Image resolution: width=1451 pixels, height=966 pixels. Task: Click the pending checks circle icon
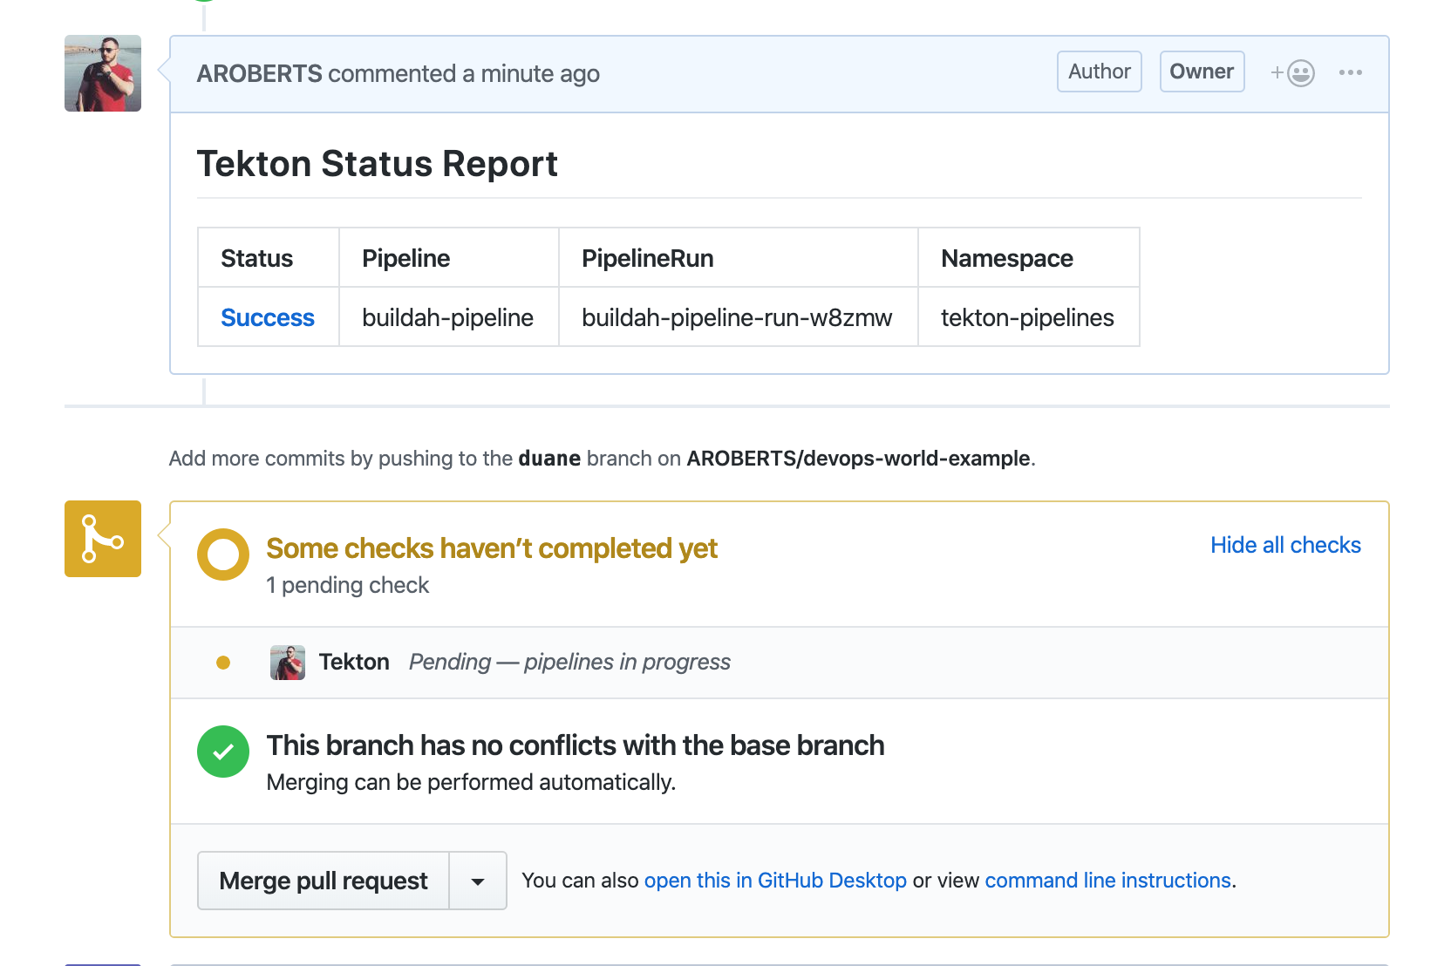(x=223, y=554)
